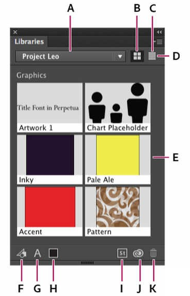Switch to icon grid view
The image size is (190, 296).
(x=137, y=56)
